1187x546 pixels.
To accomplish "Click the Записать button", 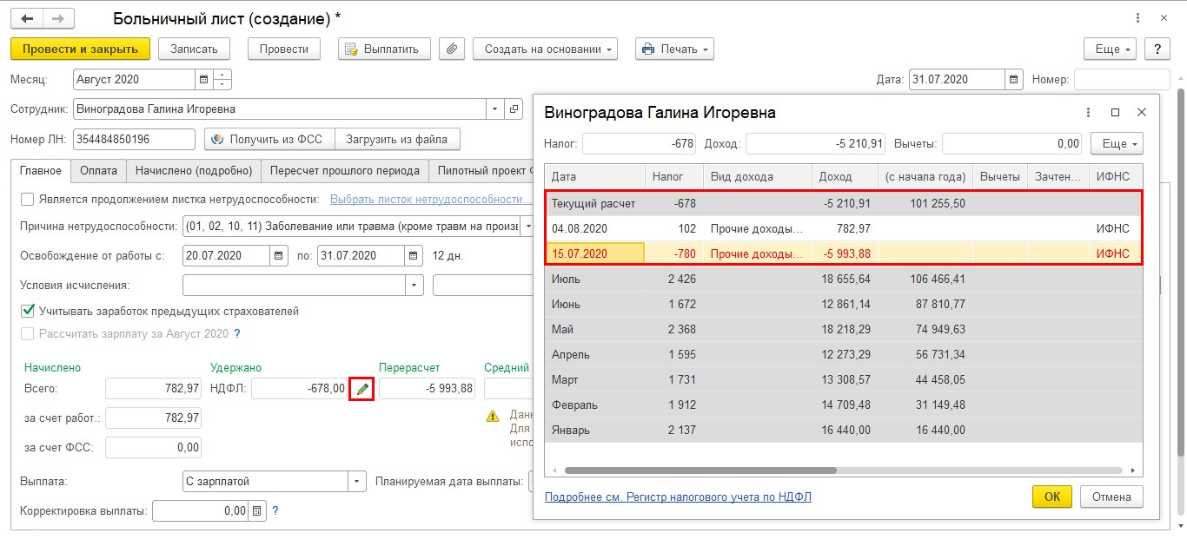I will pos(195,49).
